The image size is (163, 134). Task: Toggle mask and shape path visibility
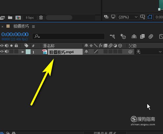pyautogui.click(x=150, y=17)
